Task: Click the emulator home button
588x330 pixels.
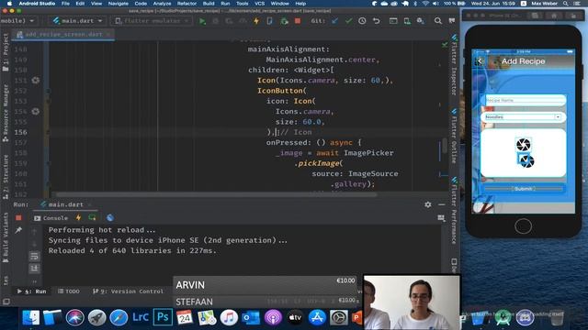Action: pyautogui.click(x=523, y=226)
